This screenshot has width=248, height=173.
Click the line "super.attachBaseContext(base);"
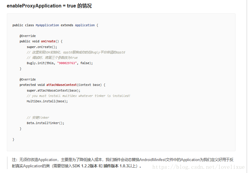54,90
